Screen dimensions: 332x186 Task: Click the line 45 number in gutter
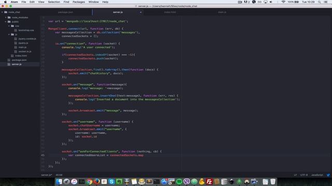coord(43,155)
